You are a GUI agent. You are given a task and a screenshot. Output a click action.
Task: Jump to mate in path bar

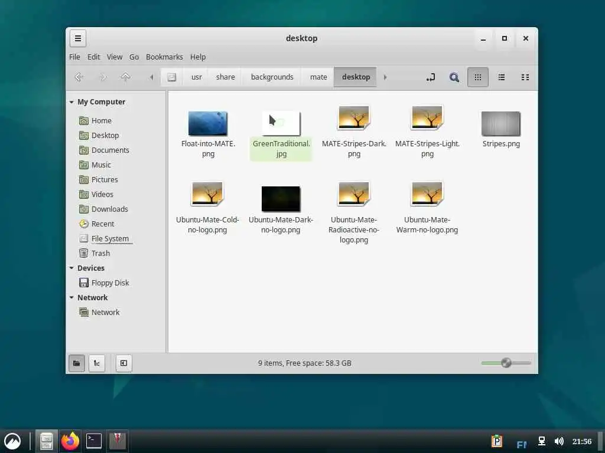pos(318,77)
